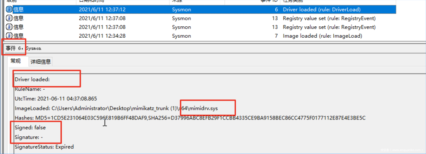Click the Hashes MD5 and SHA256 line

pos(190,118)
